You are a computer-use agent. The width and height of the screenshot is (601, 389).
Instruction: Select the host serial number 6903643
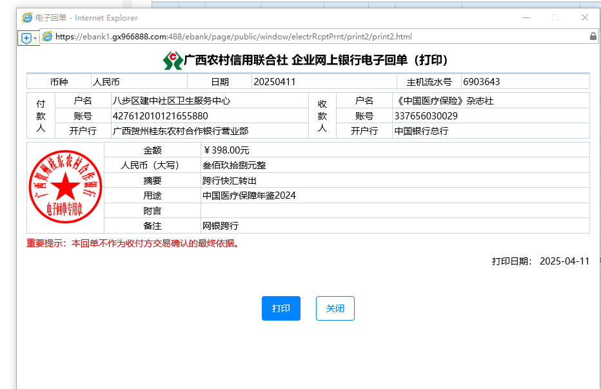pyautogui.click(x=482, y=82)
